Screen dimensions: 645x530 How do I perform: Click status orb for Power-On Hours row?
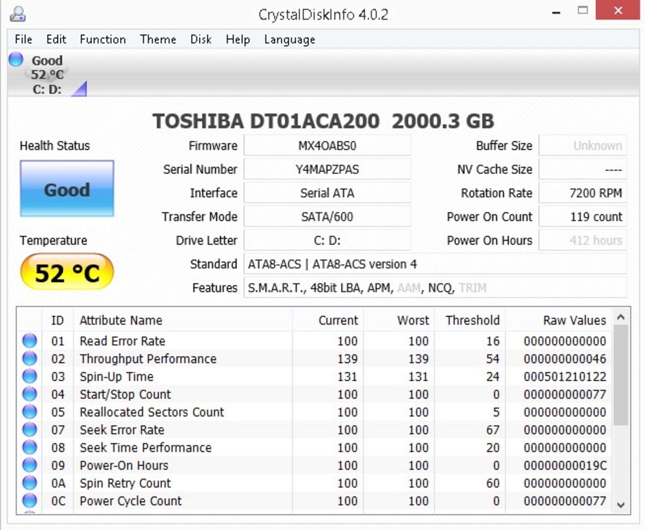30,465
